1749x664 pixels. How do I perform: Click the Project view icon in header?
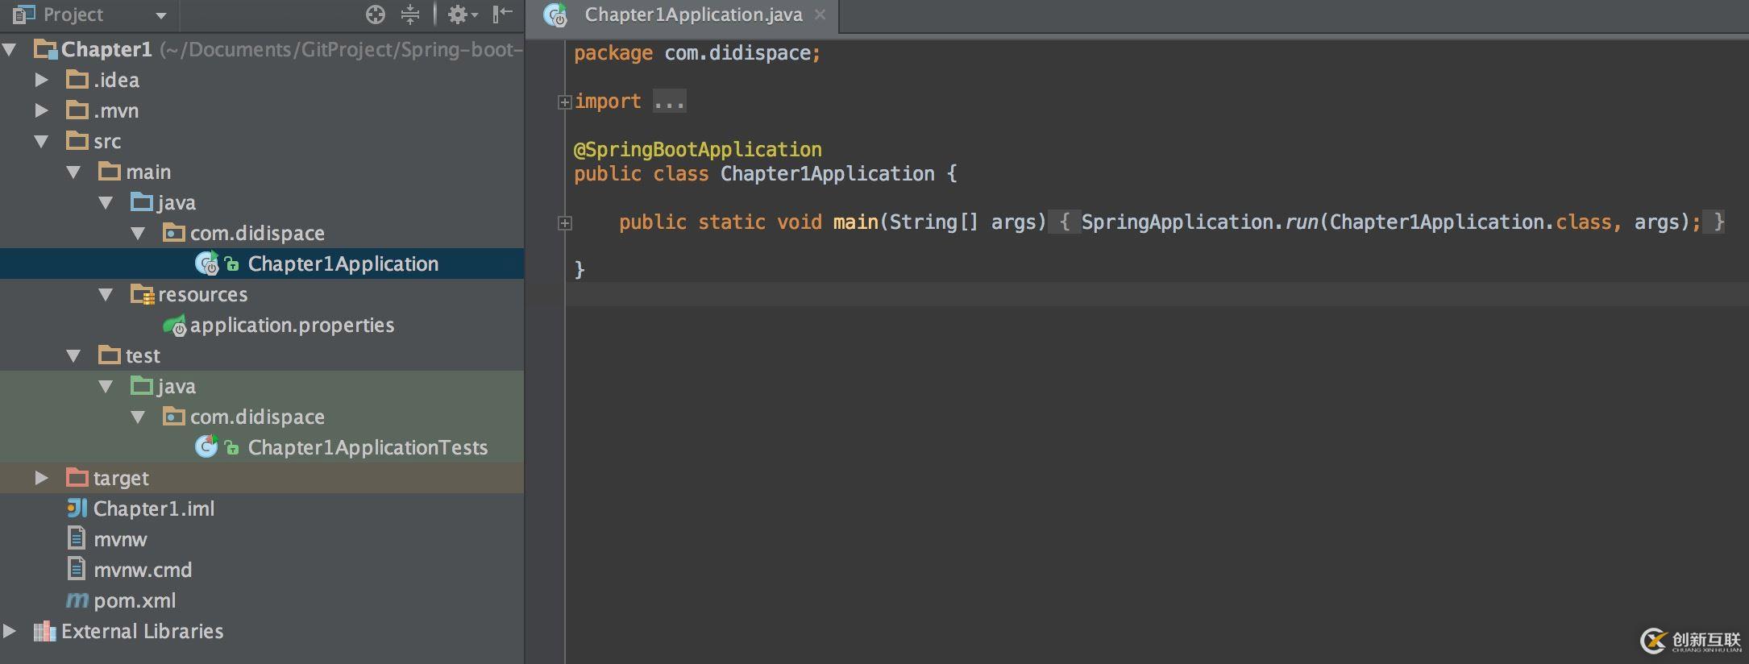pos(24,15)
